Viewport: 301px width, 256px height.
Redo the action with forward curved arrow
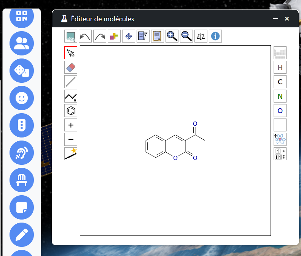point(100,36)
